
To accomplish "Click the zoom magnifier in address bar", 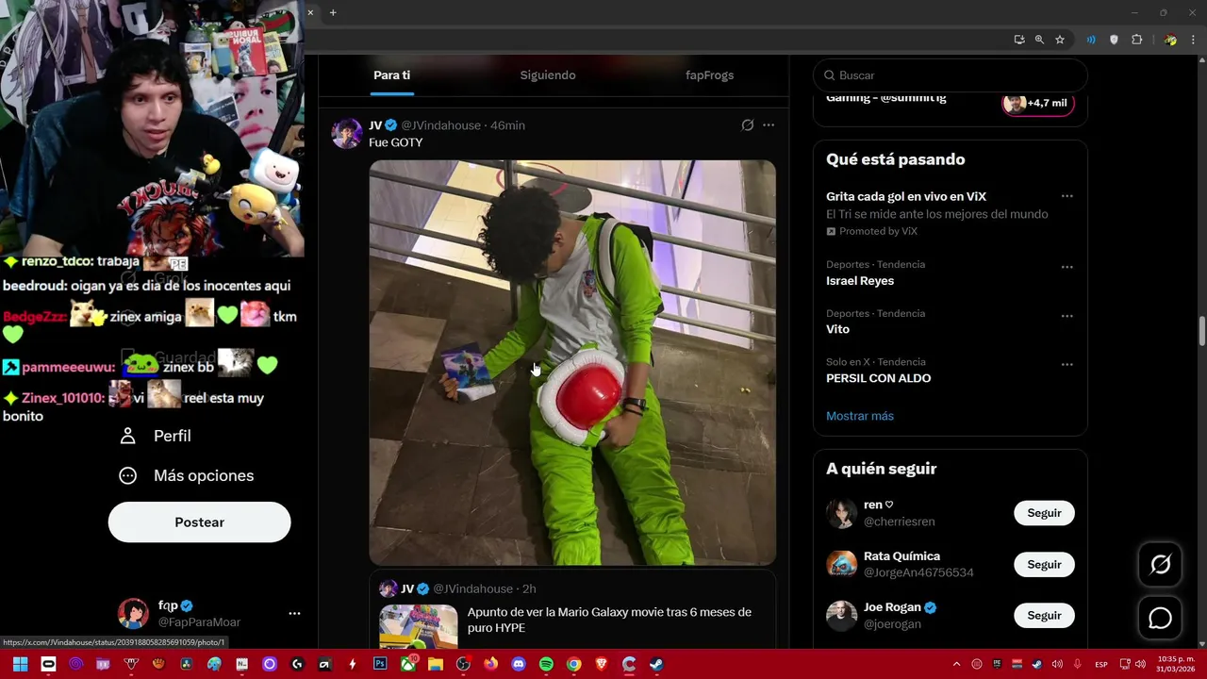I will coord(1039,40).
